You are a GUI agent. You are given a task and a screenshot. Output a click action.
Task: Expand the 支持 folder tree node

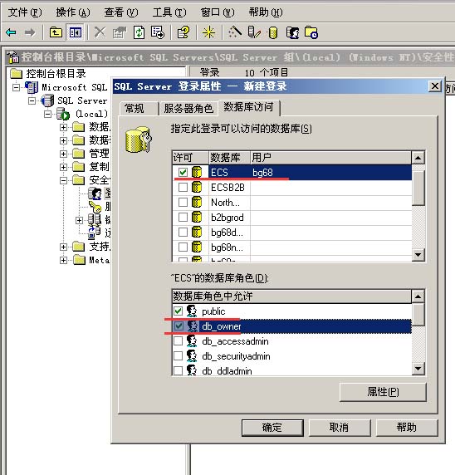click(x=63, y=247)
